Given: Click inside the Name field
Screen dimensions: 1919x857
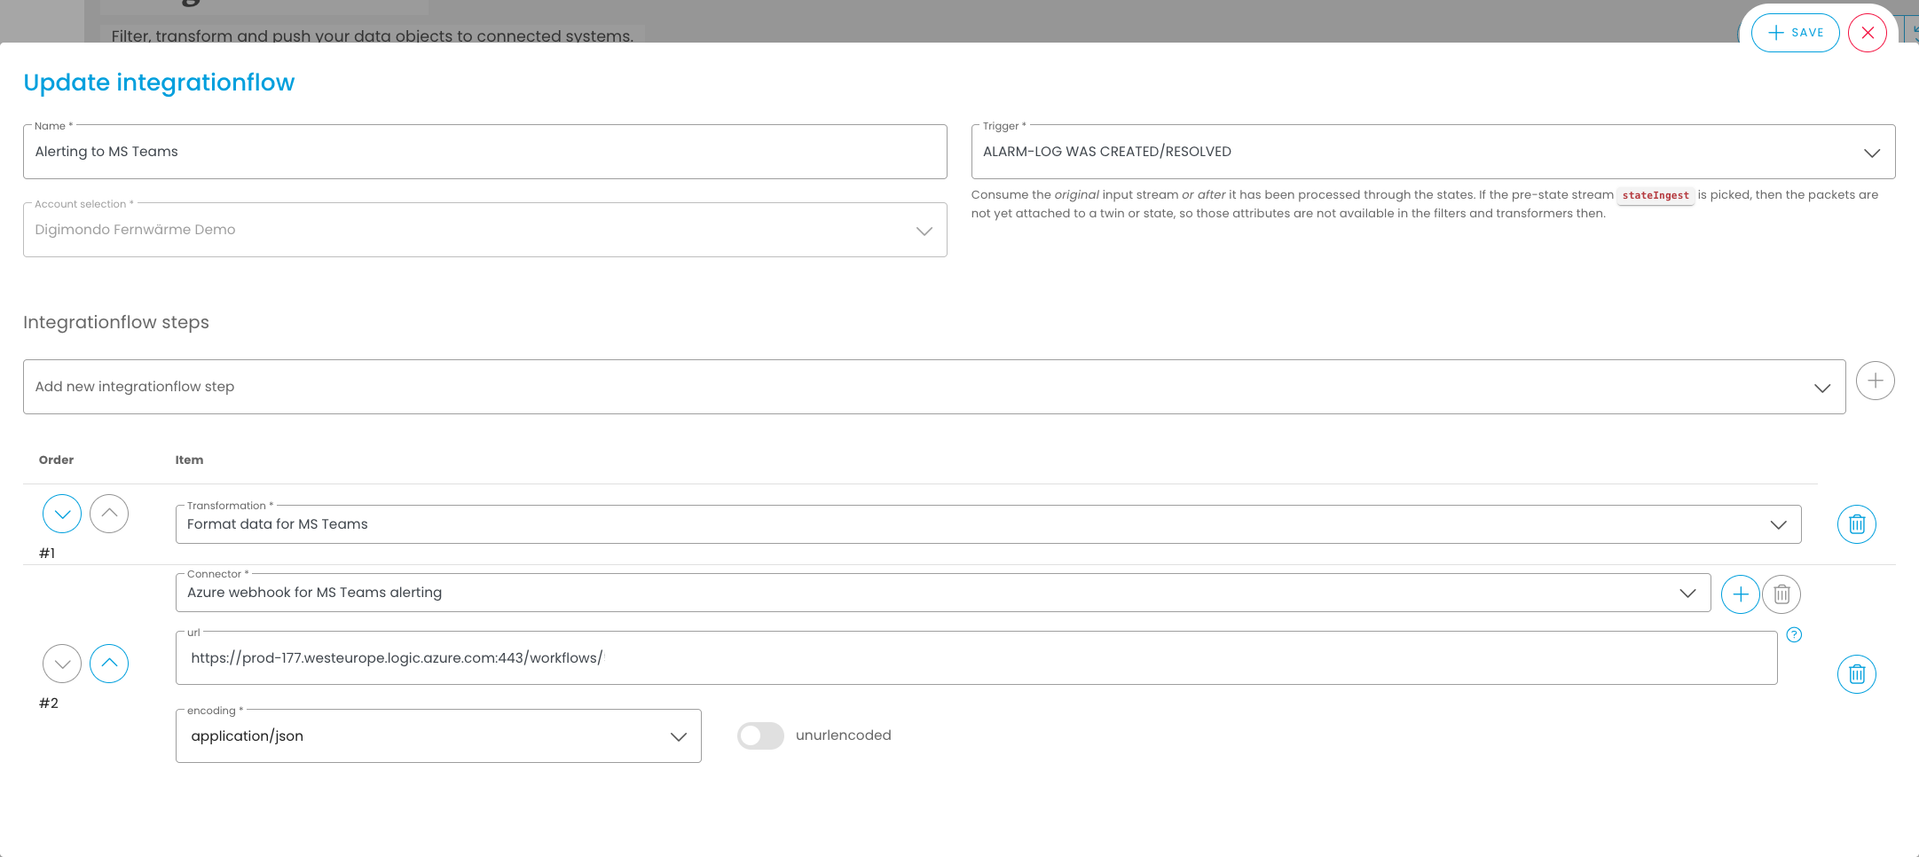Looking at the screenshot, I should [x=484, y=151].
